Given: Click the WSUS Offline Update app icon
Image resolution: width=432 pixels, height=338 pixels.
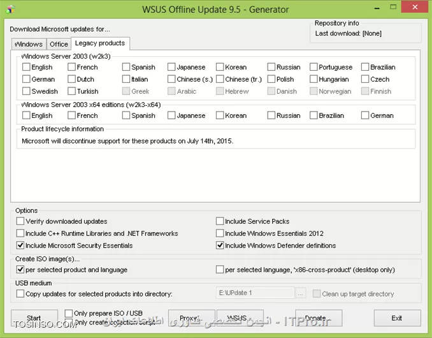Looking at the screenshot, I should [x=10, y=9].
